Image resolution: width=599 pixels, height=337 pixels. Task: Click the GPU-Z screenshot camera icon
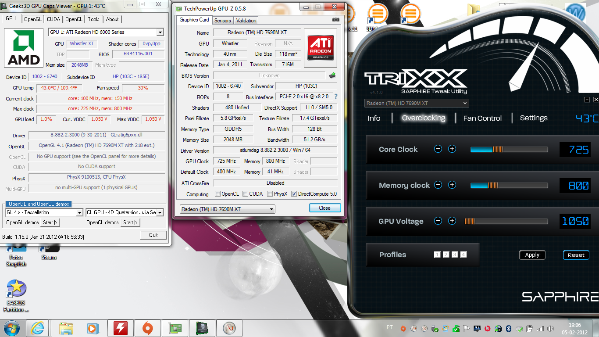335,20
